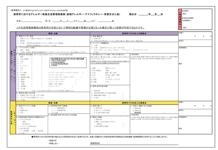Select アドレナリン自己注射薬「エピペン」 option
218x150 pixels.
(30, 98)
